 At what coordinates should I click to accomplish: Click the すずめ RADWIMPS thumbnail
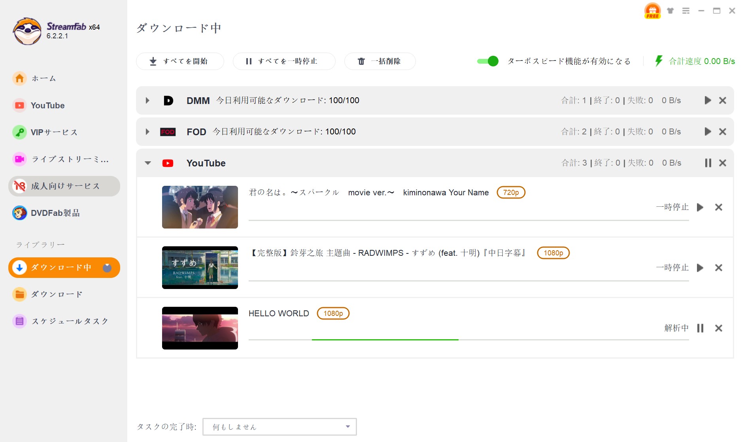(x=200, y=268)
